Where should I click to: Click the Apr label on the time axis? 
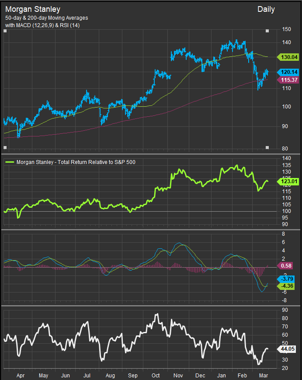pyautogui.click(x=21, y=375)
